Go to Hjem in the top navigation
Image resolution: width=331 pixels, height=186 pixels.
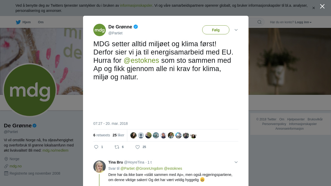27,22
